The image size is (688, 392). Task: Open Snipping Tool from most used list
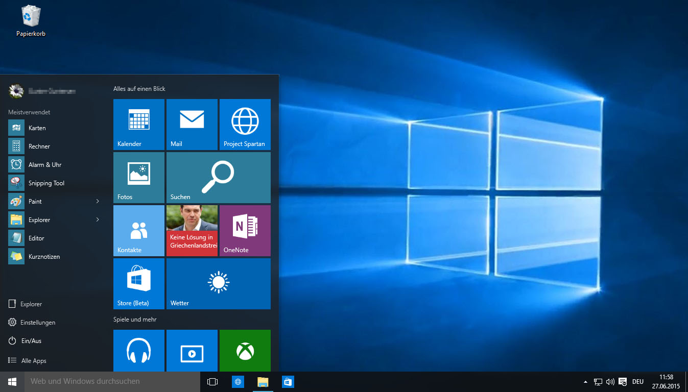(46, 183)
